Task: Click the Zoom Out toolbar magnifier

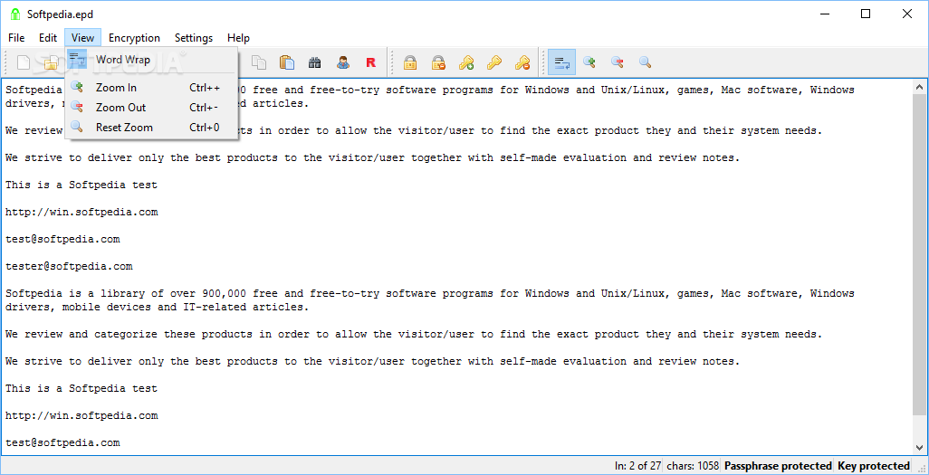Action: point(618,62)
